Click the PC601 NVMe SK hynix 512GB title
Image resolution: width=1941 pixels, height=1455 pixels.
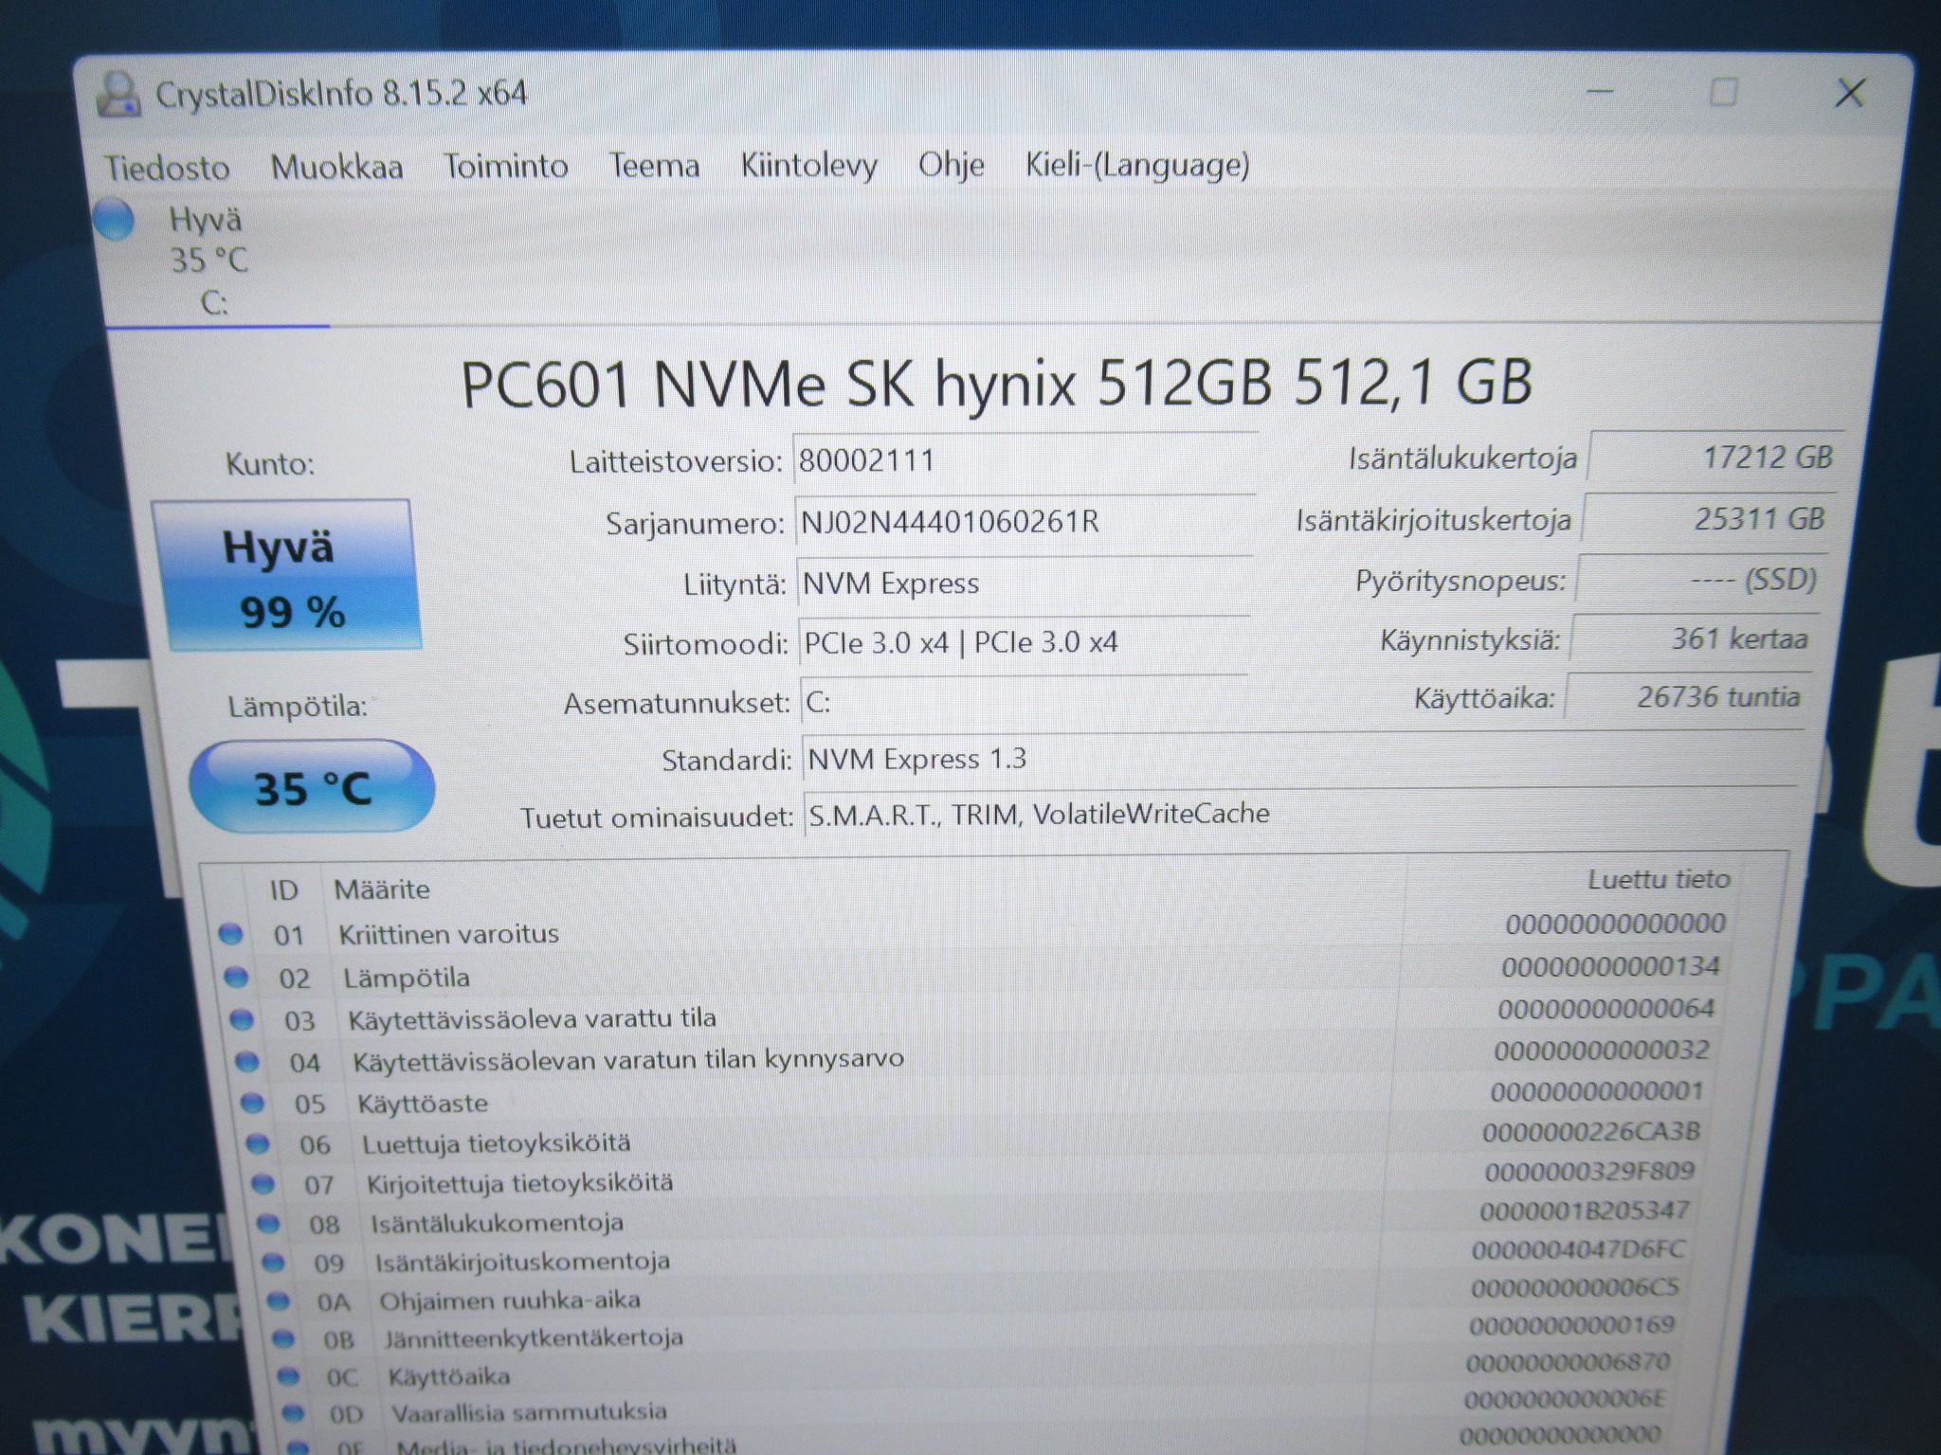pos(995,384)
